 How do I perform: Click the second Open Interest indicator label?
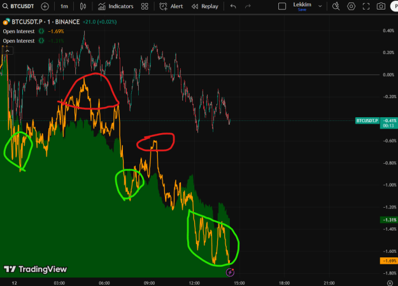coord(18,41)
